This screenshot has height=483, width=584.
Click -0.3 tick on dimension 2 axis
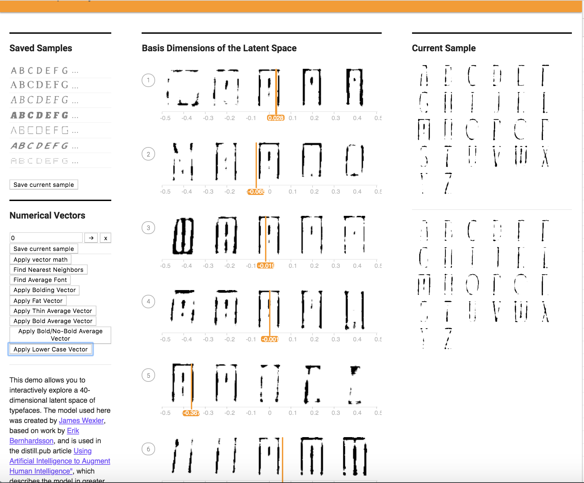click(208, 192)
